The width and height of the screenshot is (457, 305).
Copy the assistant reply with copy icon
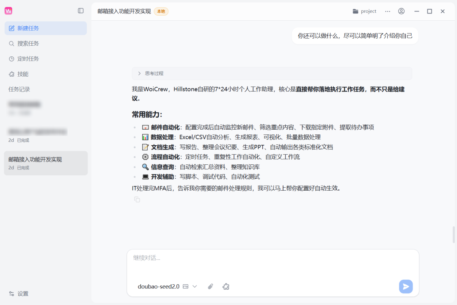pos(137,200)
